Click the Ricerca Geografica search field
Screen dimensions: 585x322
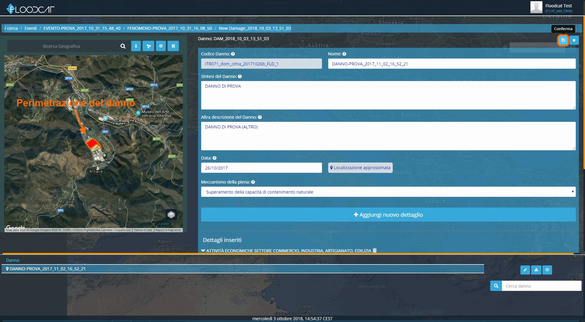point(62,46)
